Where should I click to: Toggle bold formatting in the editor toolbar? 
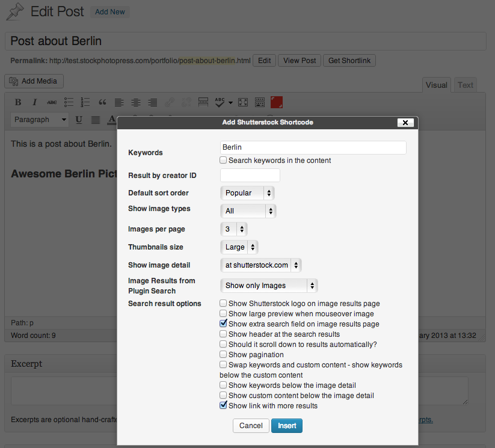[18, 102]
